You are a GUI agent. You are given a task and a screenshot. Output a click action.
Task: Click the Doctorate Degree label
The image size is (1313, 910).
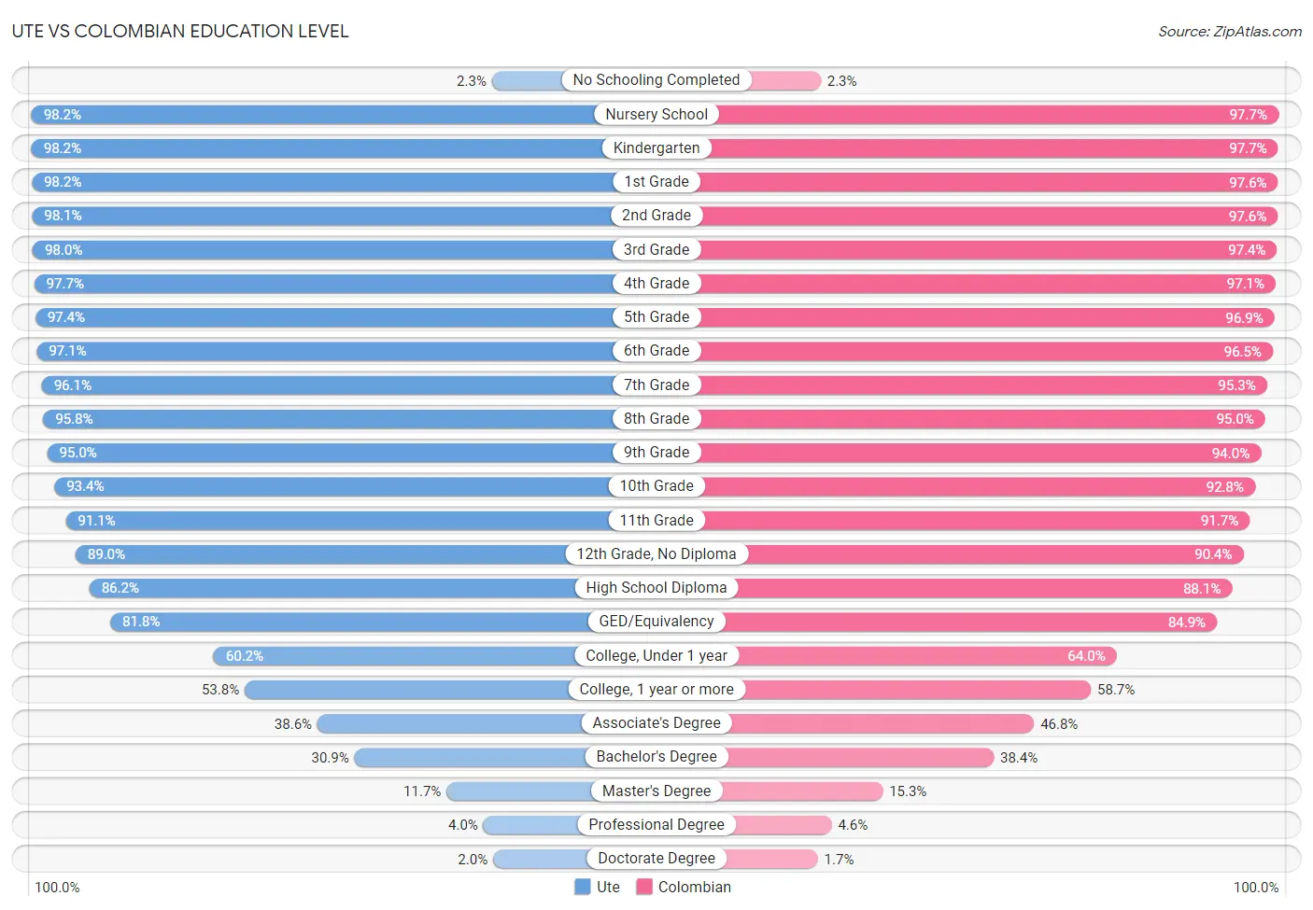[656, 858]
